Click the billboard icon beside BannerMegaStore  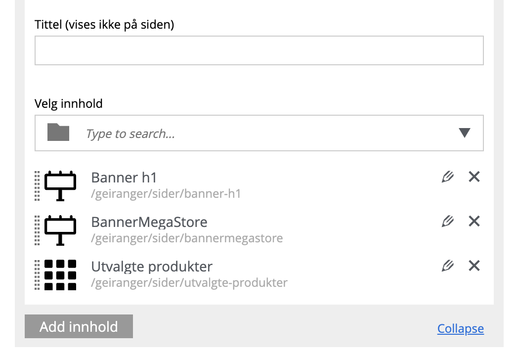point(60,230)
